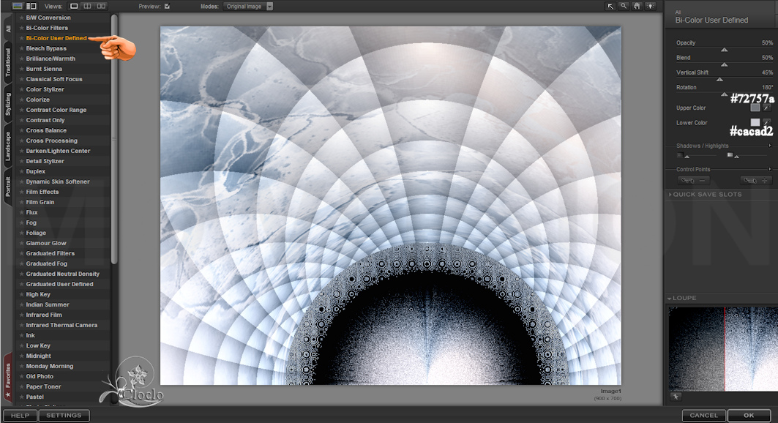Pick Upper Color with eyedropper
The width and height of the screenshot is (778, 423).
click(766, 108)
